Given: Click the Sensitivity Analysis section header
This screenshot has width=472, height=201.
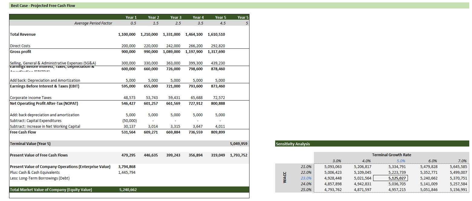Looking at the screenshot, I should 293,144.
